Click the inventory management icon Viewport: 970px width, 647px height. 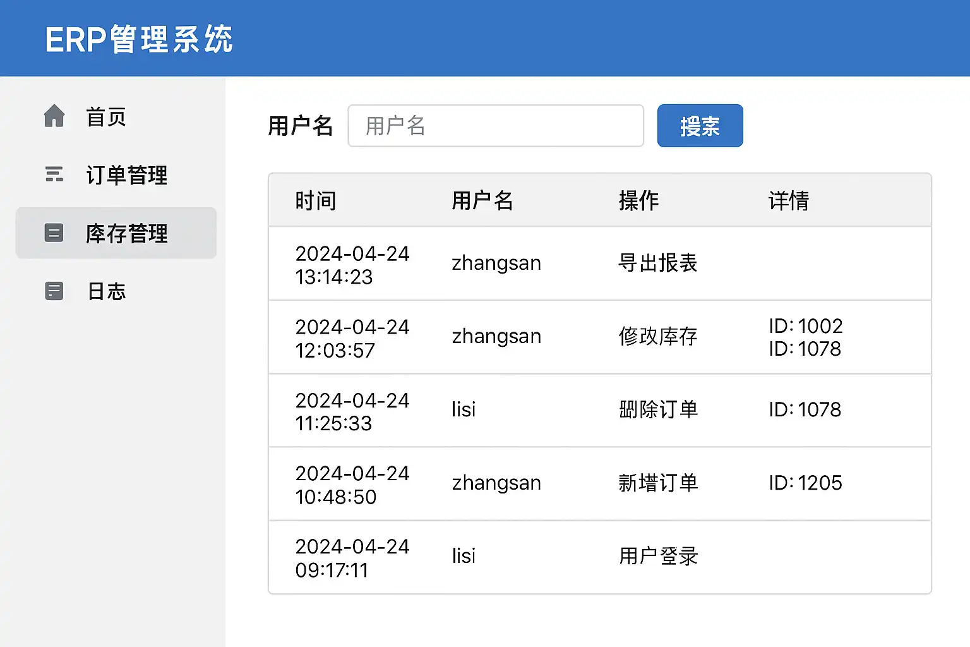pos(54,233)
